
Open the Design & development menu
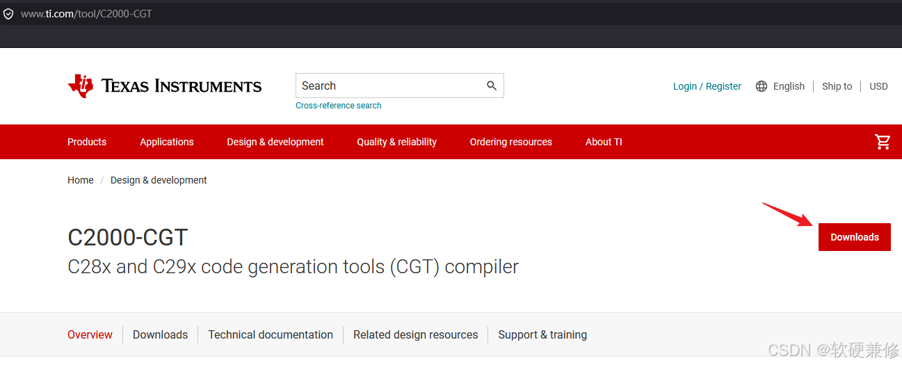click(275, 142)
